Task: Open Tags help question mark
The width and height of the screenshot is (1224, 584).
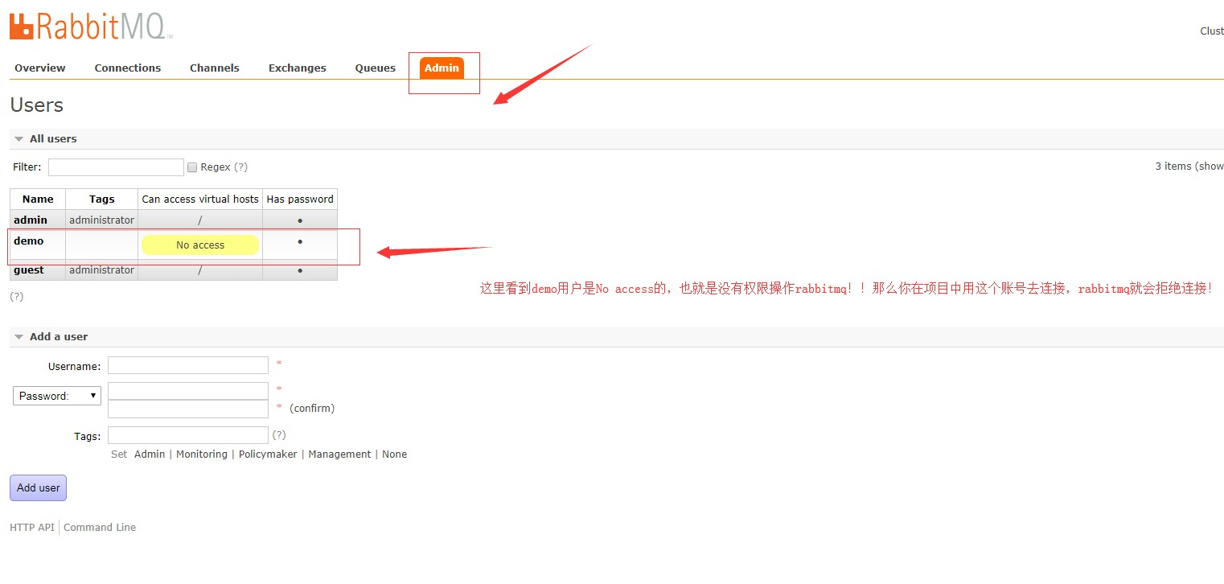Action: [x=279, y=434]
